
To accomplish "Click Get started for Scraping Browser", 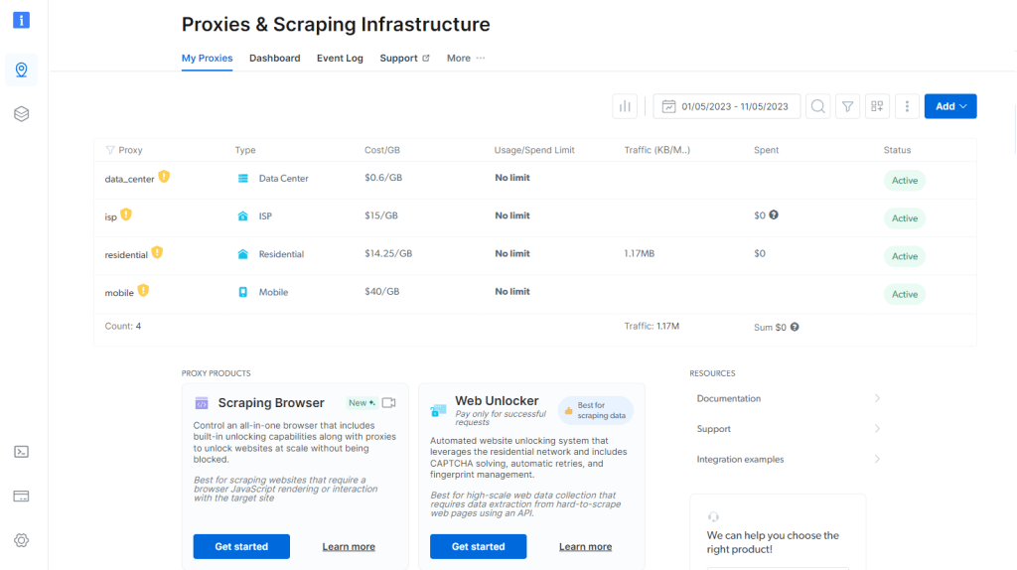I will 241,546.
